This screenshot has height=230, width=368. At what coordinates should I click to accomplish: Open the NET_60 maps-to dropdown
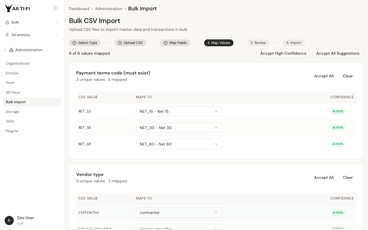(x=179, y=144)
